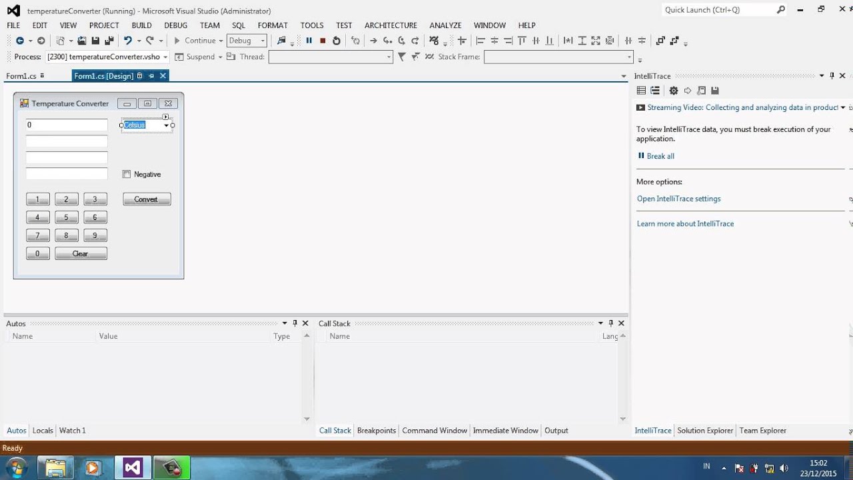853x480 pixels.
Task: Click the Align Centers layout icon
Action: click(494, 41)
